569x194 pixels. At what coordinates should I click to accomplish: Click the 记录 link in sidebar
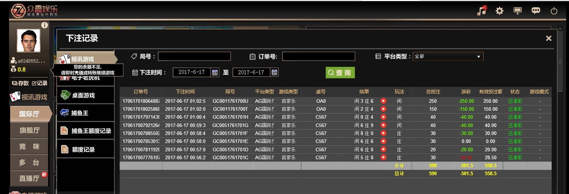[40, 83]
